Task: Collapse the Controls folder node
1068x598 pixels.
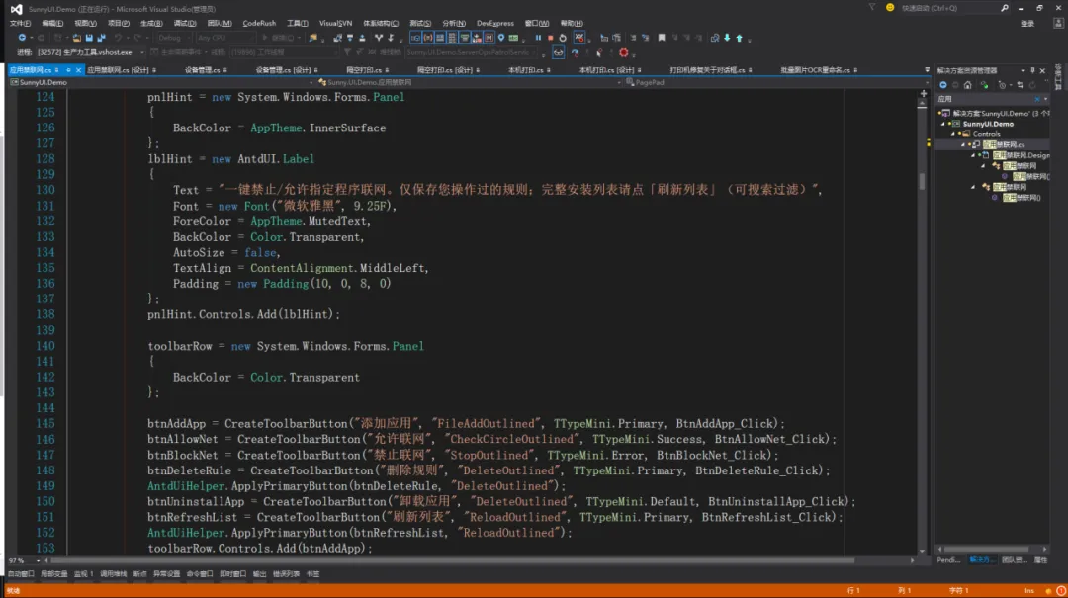Action: pos(953,134)
